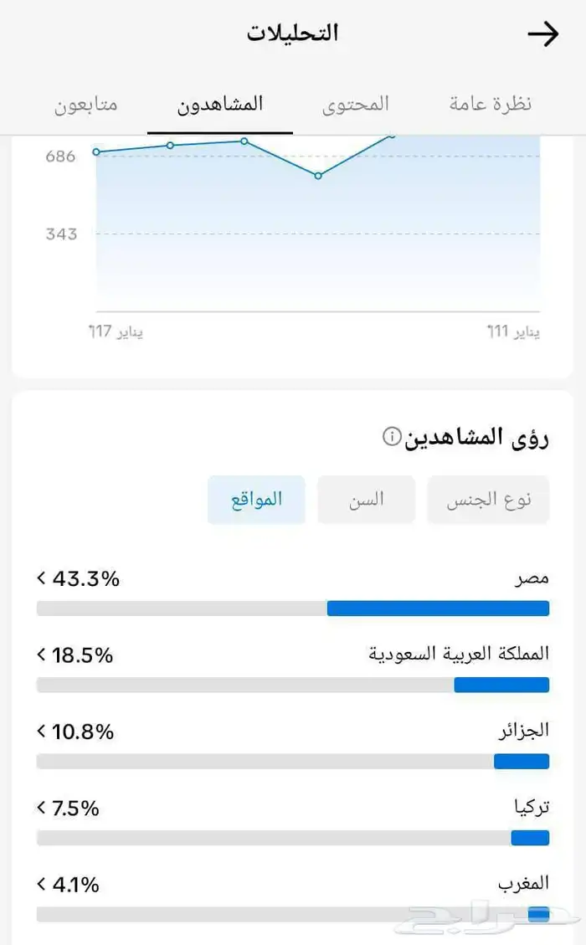Image resolution: width=586 pixels, height=945 pixels.
Task: Click the تركيا percentage bar
Action: (x=293, y=838)
